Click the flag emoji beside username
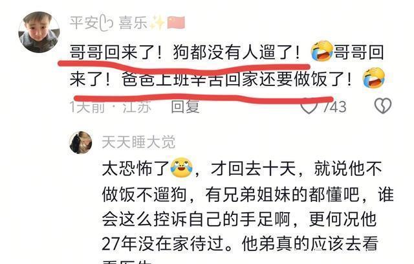 click(x=176, y=23)
